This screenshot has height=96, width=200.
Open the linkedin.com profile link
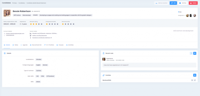[x=45, y=33]
